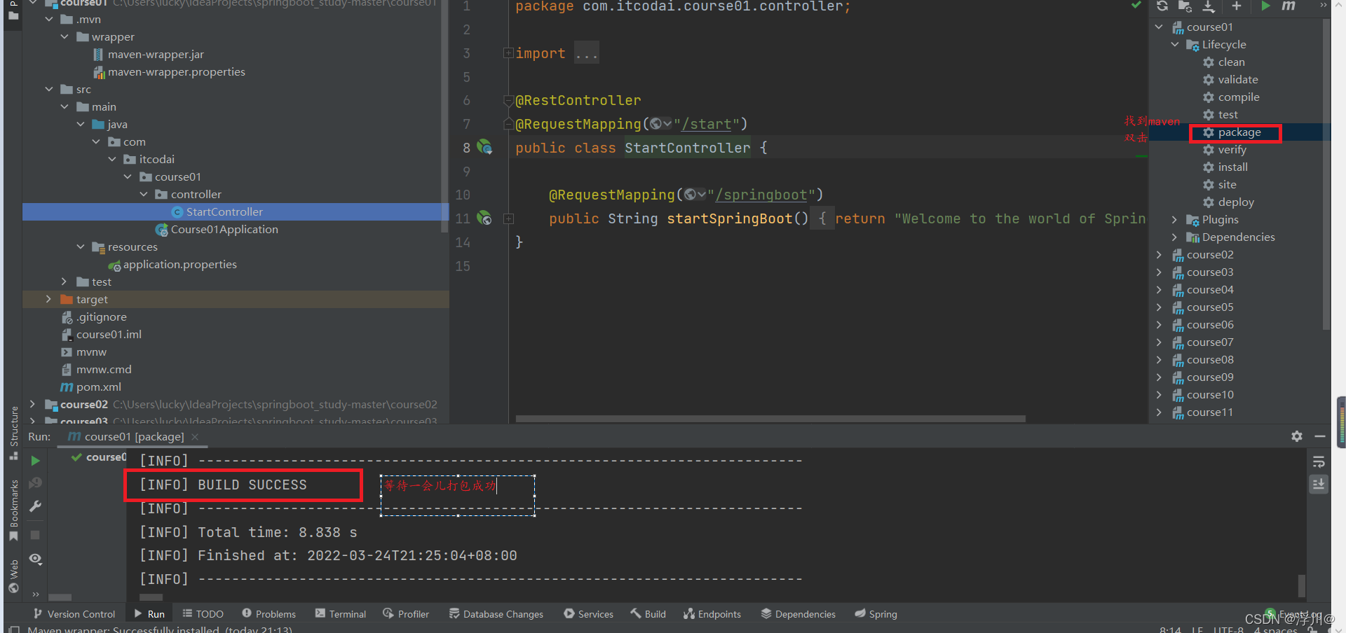Screen dimensions: 1346x633
Task: Collapse Lifecycle node in Maven panel
Action: click(x=1175, y=44)
